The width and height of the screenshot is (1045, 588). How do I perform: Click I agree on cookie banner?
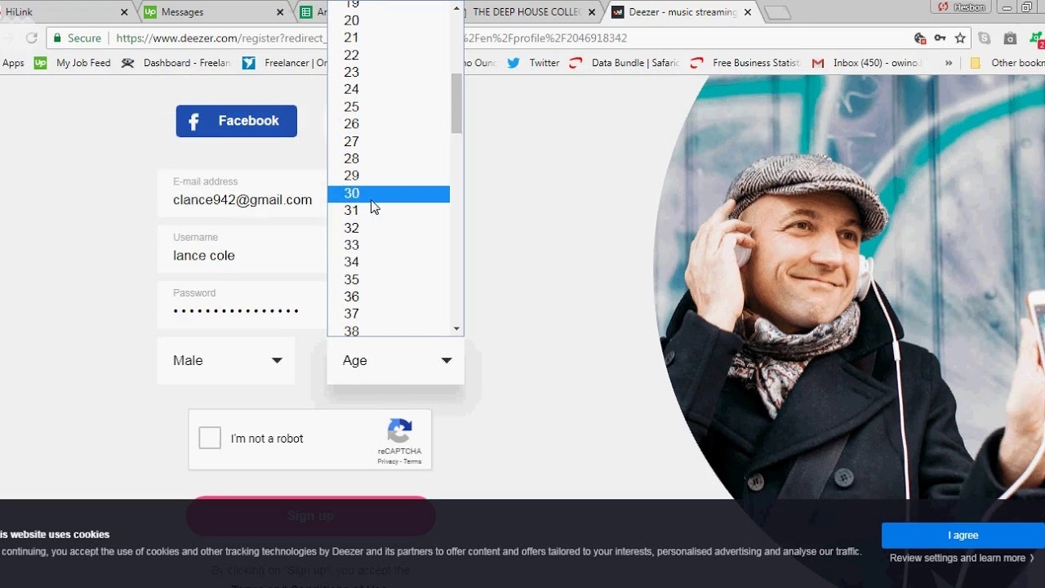[x=963, y=536]
